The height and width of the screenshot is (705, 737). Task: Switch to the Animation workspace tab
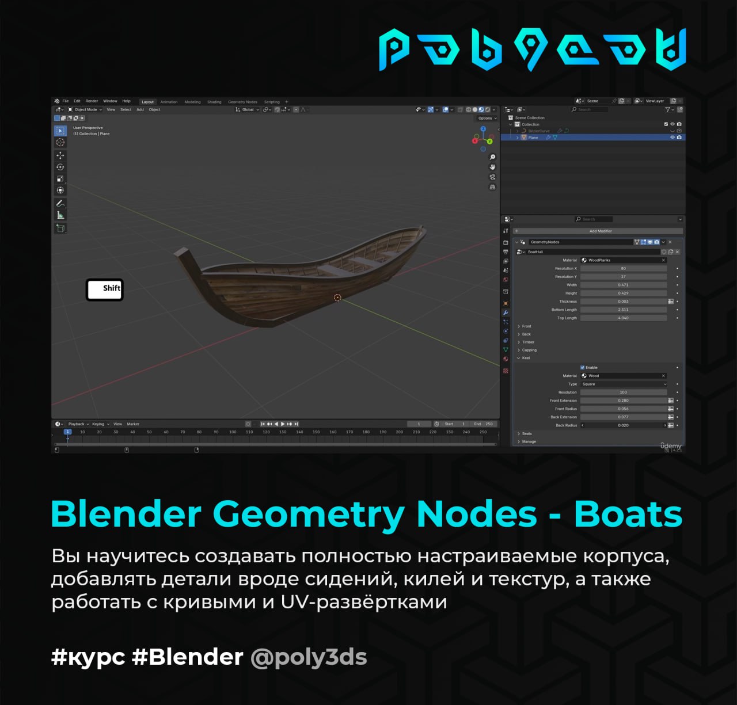[x=169, y=102]
